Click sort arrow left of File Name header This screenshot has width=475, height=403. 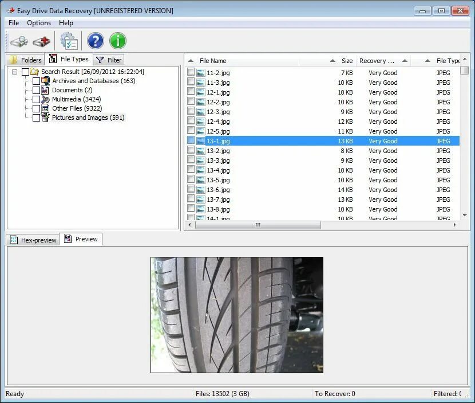click(x=191, y=61)
